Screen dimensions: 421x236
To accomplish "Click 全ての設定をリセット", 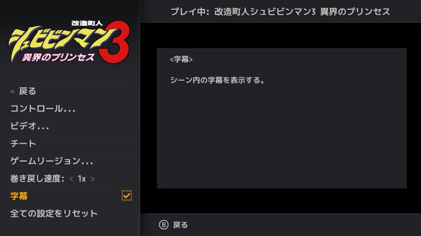I will pos(73,213).
